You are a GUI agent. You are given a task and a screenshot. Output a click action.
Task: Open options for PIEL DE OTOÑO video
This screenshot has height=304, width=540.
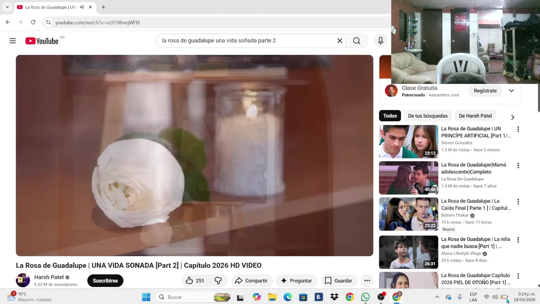click(x=518, y=276)
